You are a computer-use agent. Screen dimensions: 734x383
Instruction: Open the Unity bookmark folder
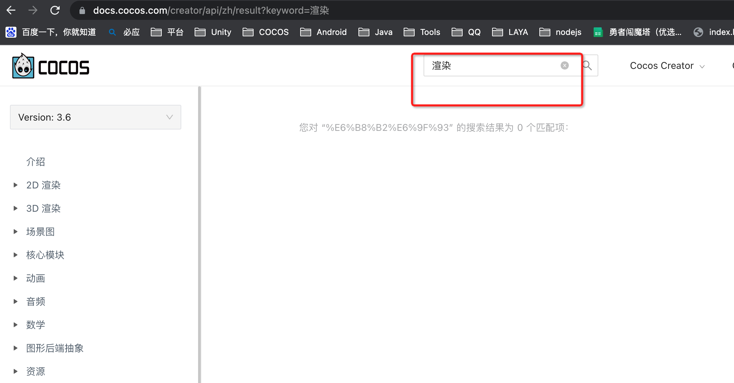pos(213,32)
